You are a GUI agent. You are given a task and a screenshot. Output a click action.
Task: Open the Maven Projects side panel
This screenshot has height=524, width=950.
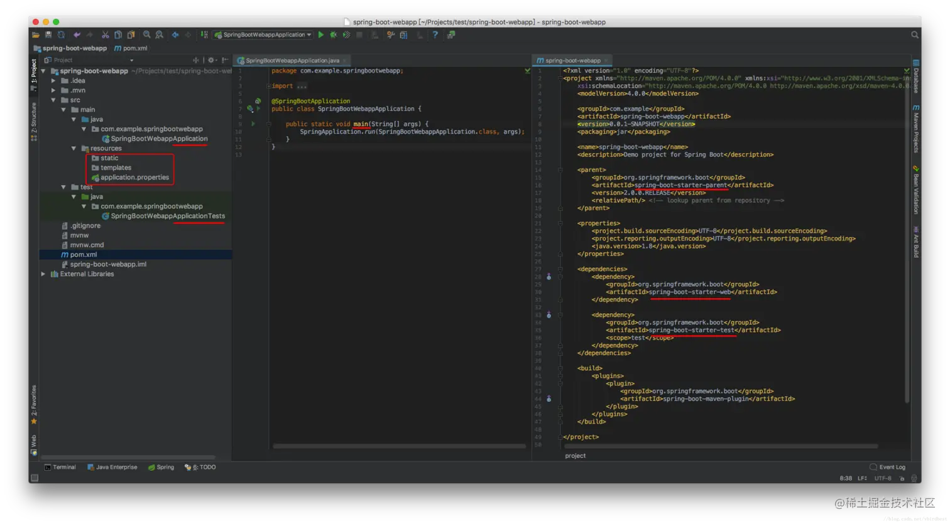916,129
